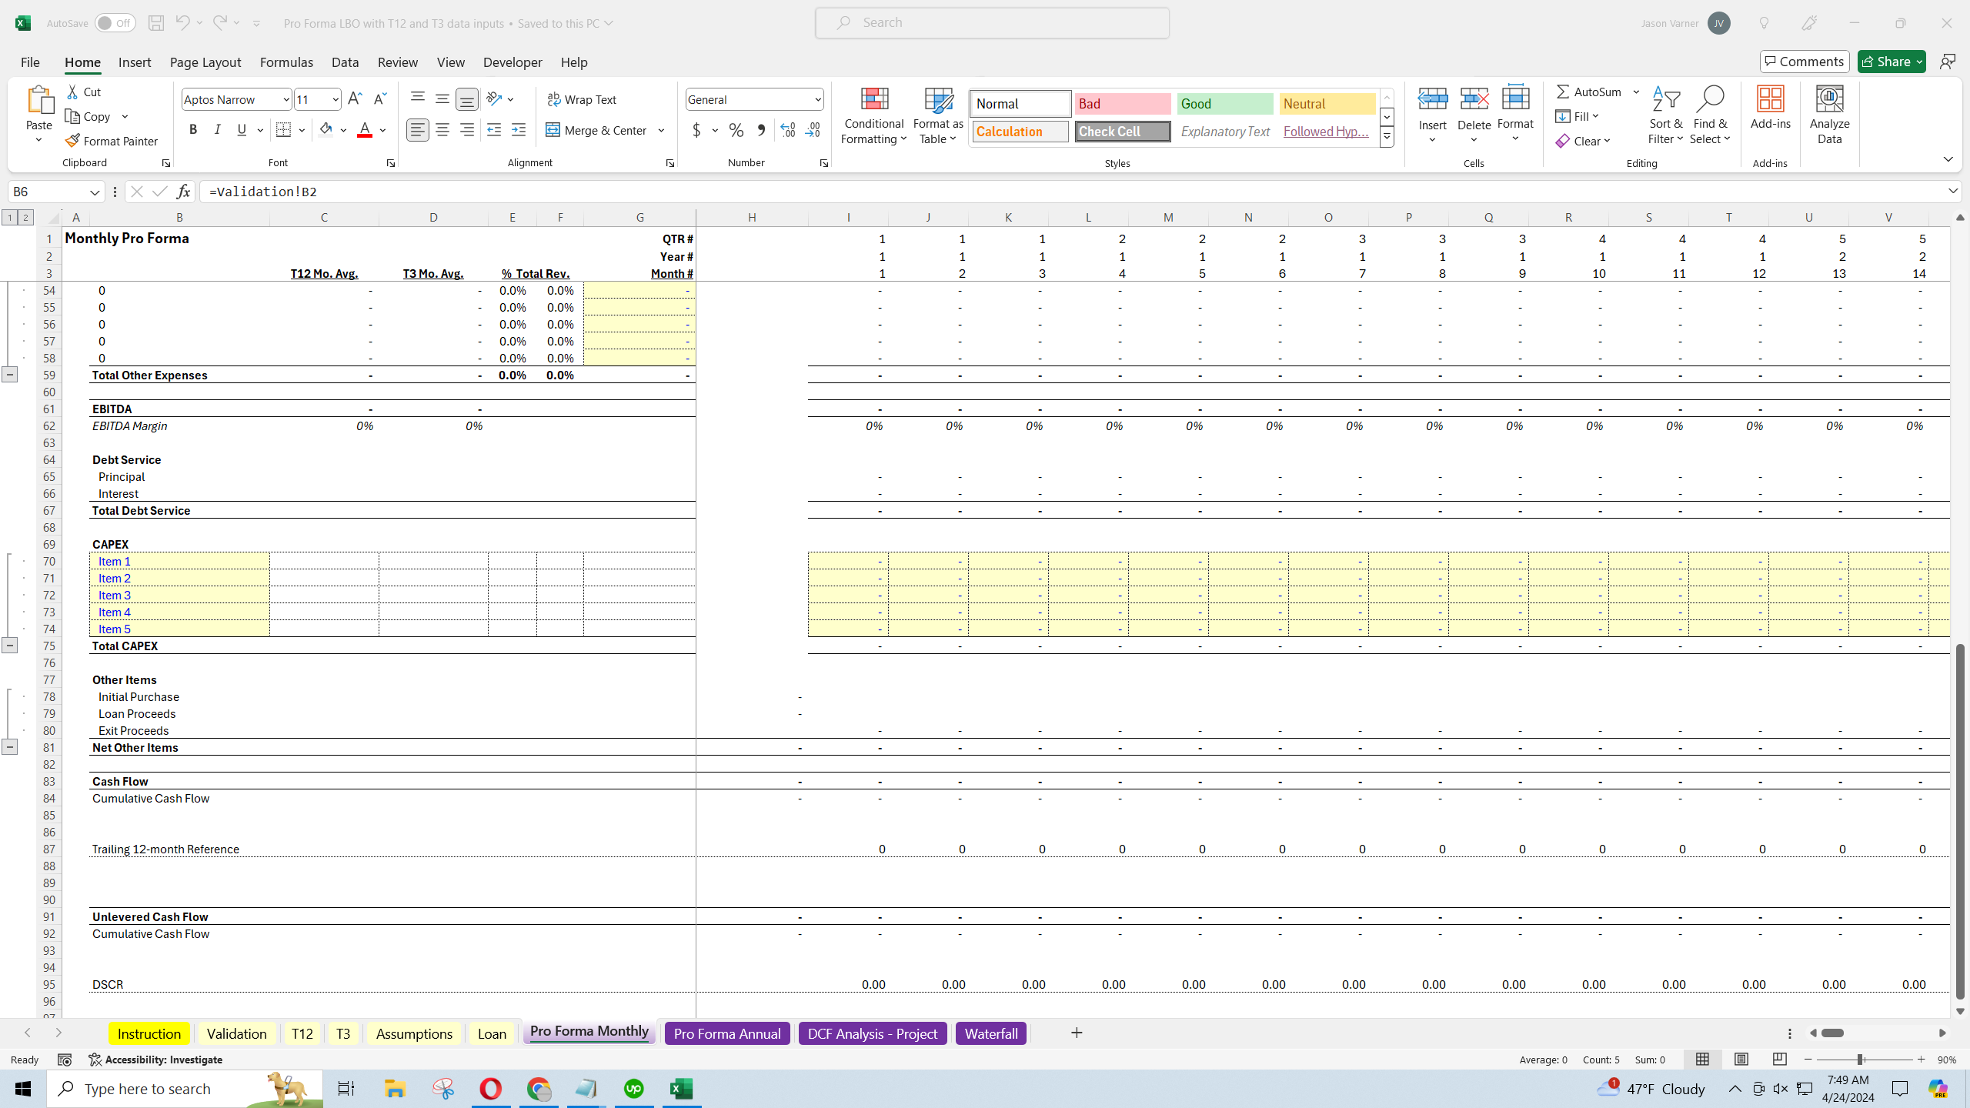The width and height of the screenshot is (1970, 1108).
Task: Apply AutoSum to the selection
Action: pyautogui.click(x=1590, y=91)
